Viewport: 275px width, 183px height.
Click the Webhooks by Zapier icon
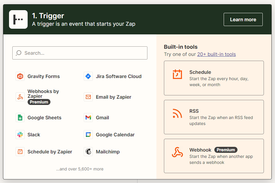(x=20, y=97)
